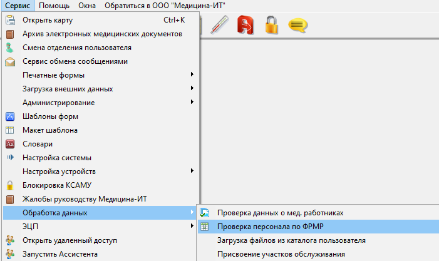Click the red document icon in toolbar
Screen dimensions: 439x261
tap(245, 25)
